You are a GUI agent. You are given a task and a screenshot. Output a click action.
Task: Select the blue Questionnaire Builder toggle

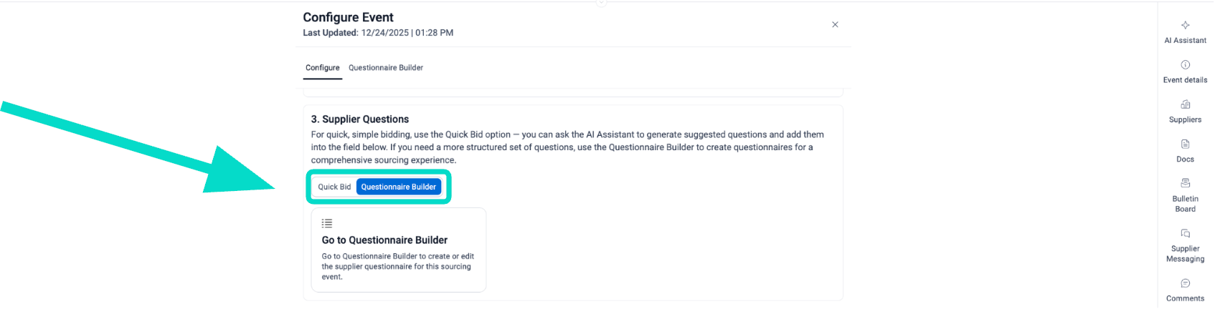pos(398,187)
